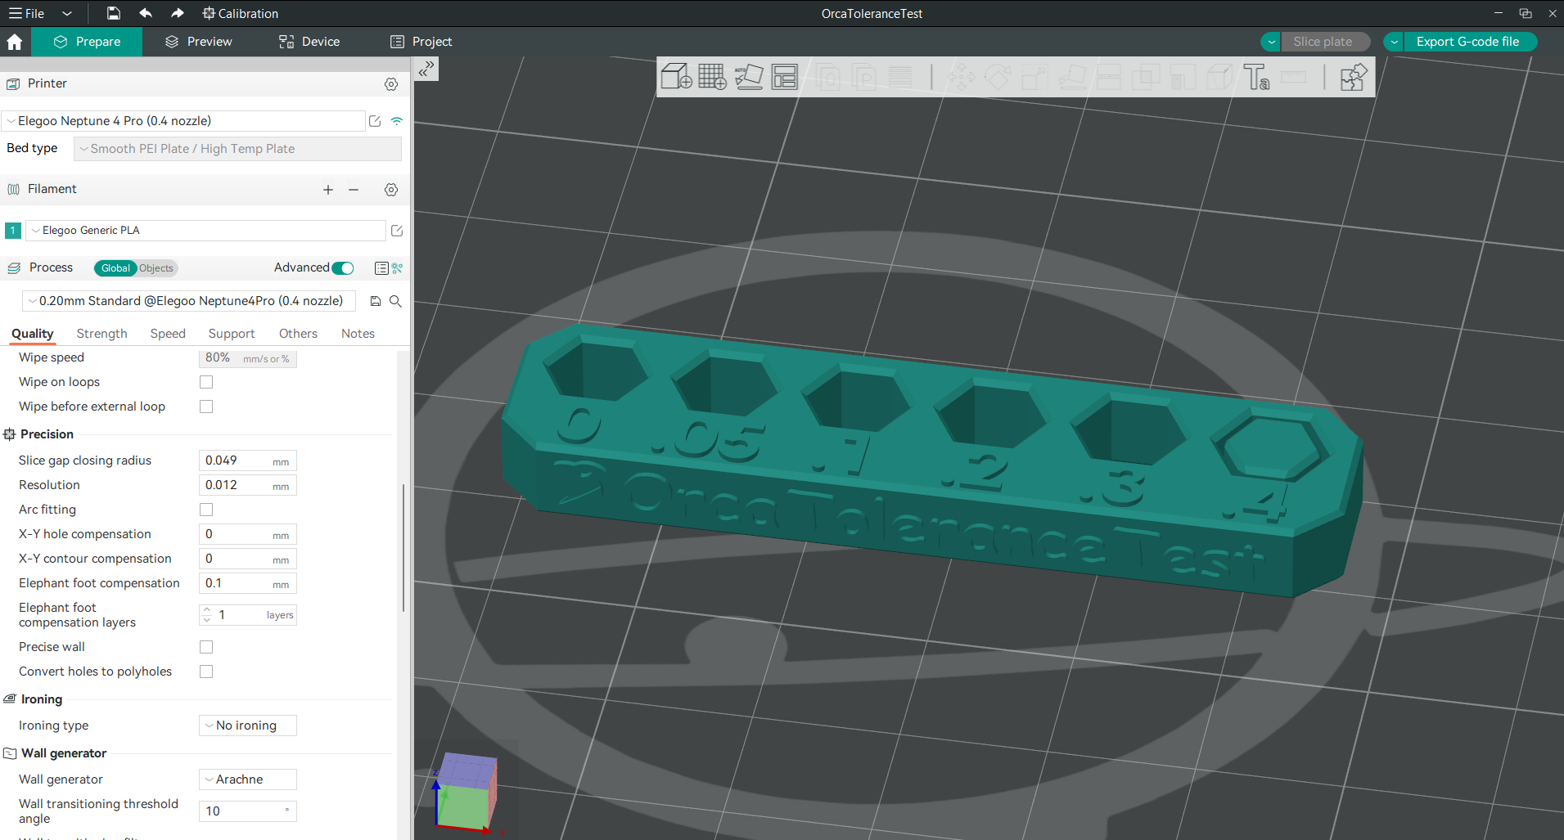The height and width of the screenshot is (840, 1564).
Task: Add a filament with plus icon
Action: tap(328, 190)
